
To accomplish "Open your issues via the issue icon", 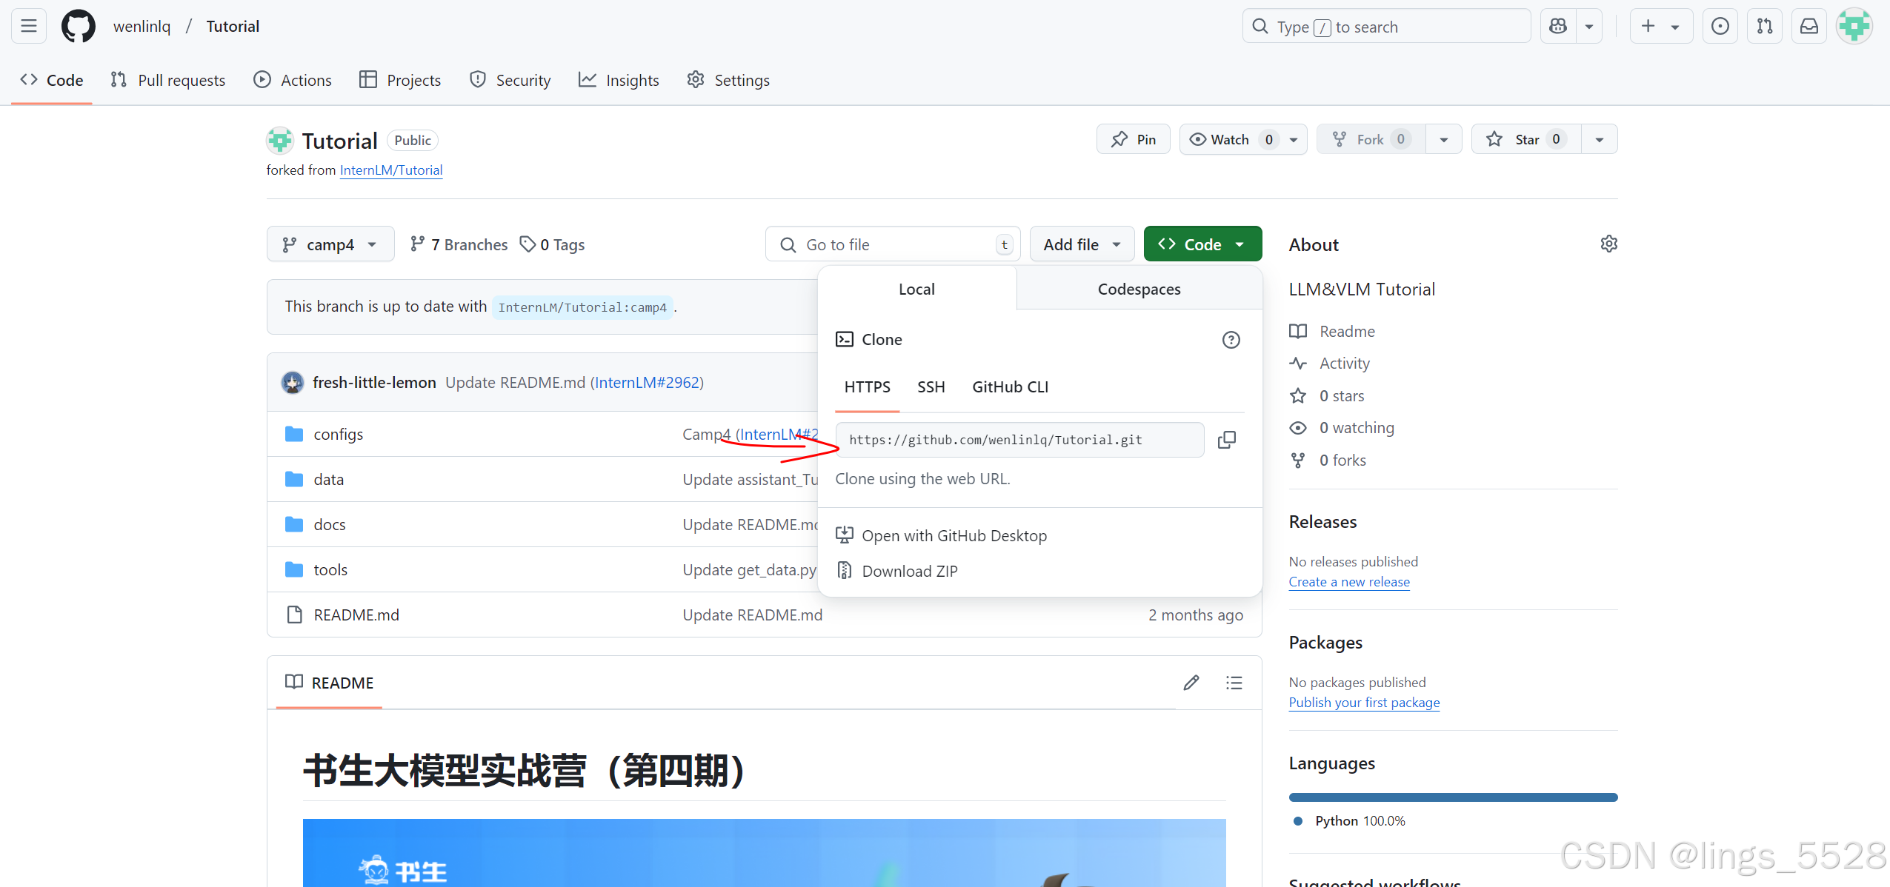I will point(1720,25).
